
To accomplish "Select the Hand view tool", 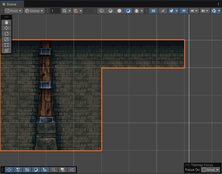I will coord(6,22).
